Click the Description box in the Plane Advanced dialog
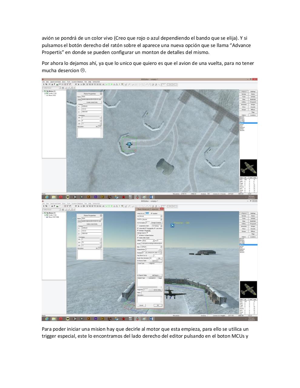The width and height of the screenshot is (300, 388). pos(149,300)
